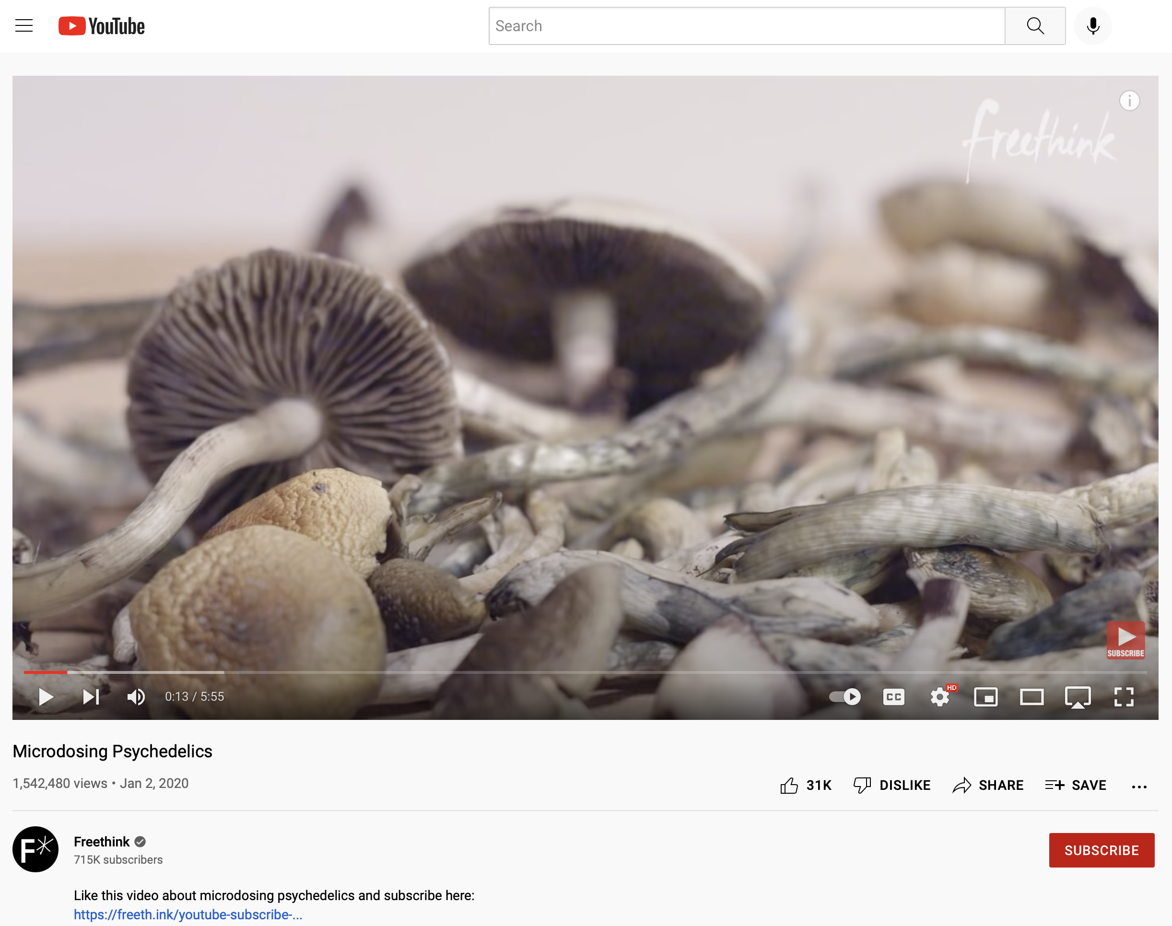Open the hamburger guide menu

[24, 25]
